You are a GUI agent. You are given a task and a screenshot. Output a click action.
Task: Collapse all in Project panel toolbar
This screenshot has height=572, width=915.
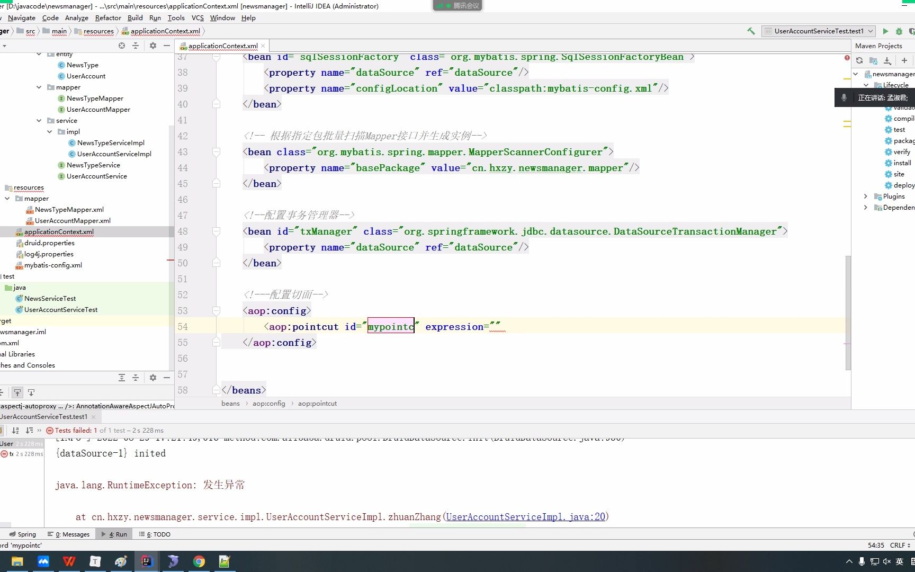pyautogui.click(x=136, y=46)
